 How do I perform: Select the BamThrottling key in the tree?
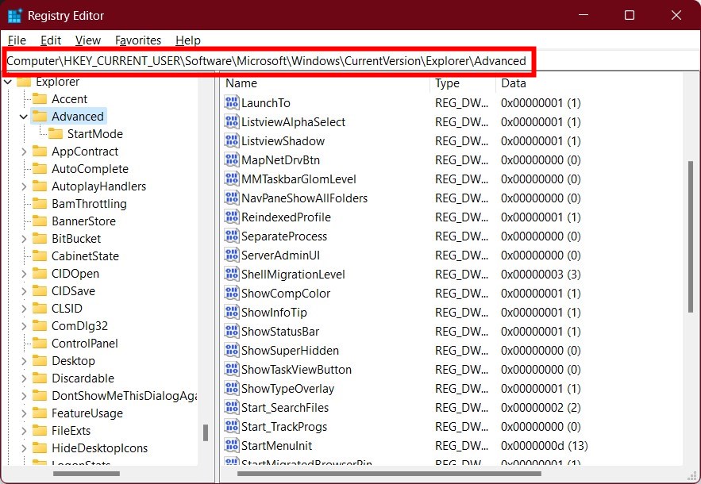pos(89,204)
